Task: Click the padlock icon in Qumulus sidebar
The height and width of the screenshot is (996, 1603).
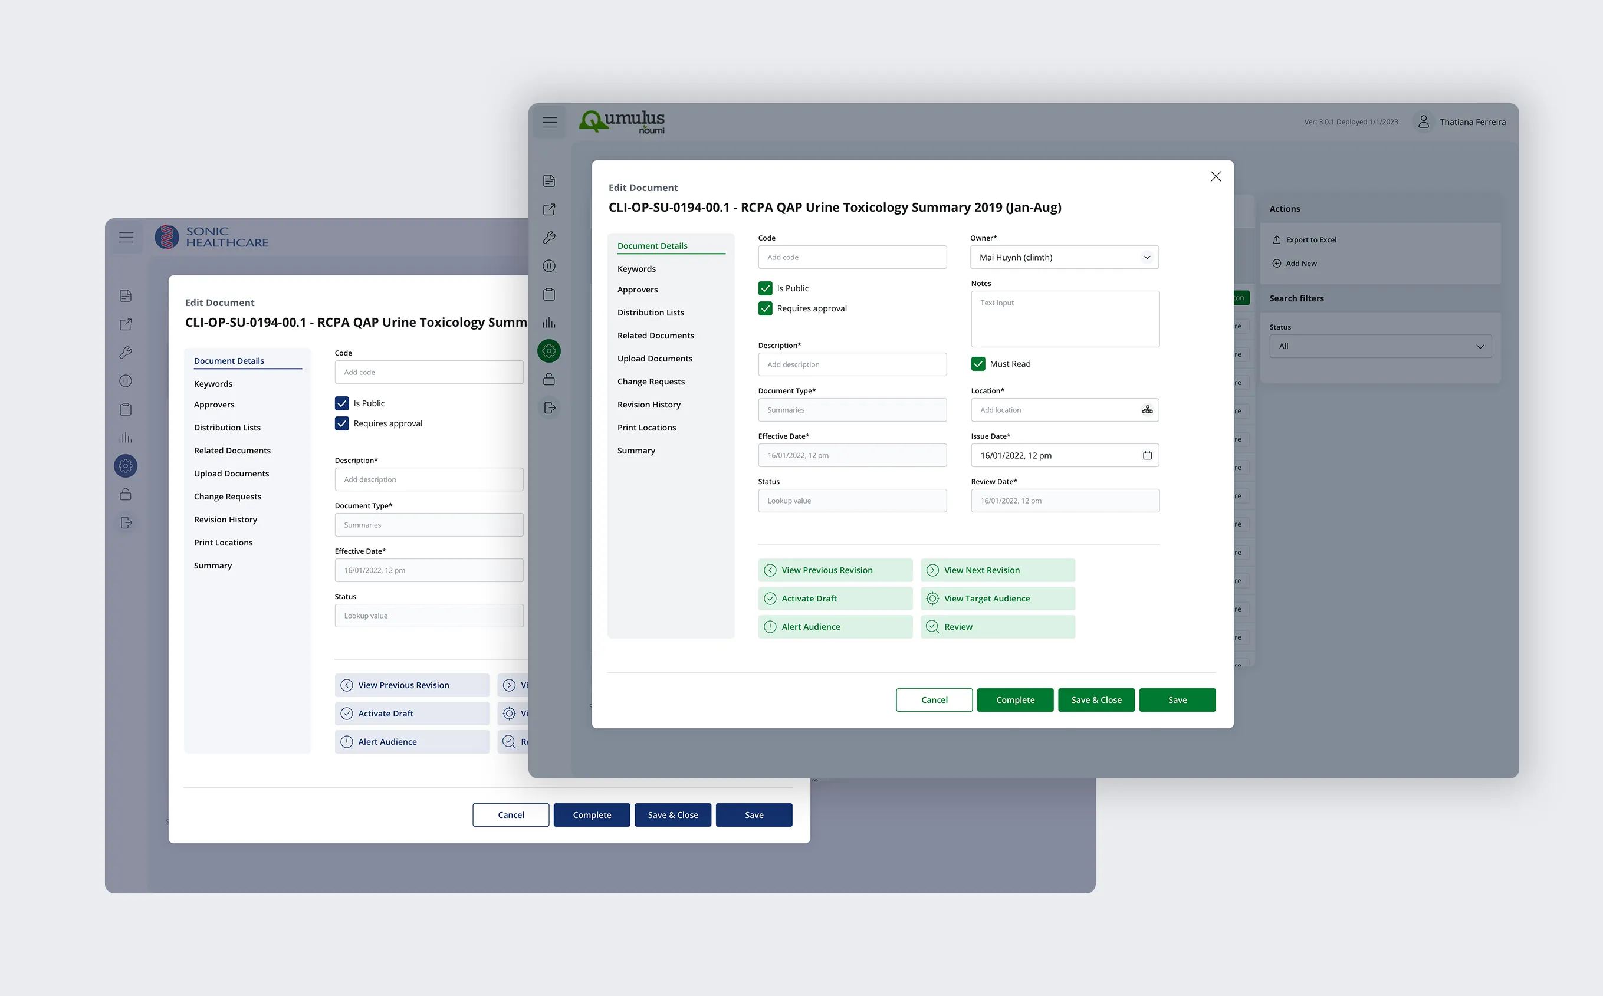Action: coord(549,379)
